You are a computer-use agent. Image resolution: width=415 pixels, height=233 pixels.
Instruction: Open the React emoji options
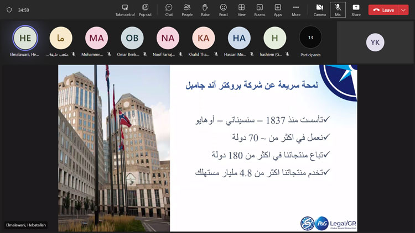(223, 9)
